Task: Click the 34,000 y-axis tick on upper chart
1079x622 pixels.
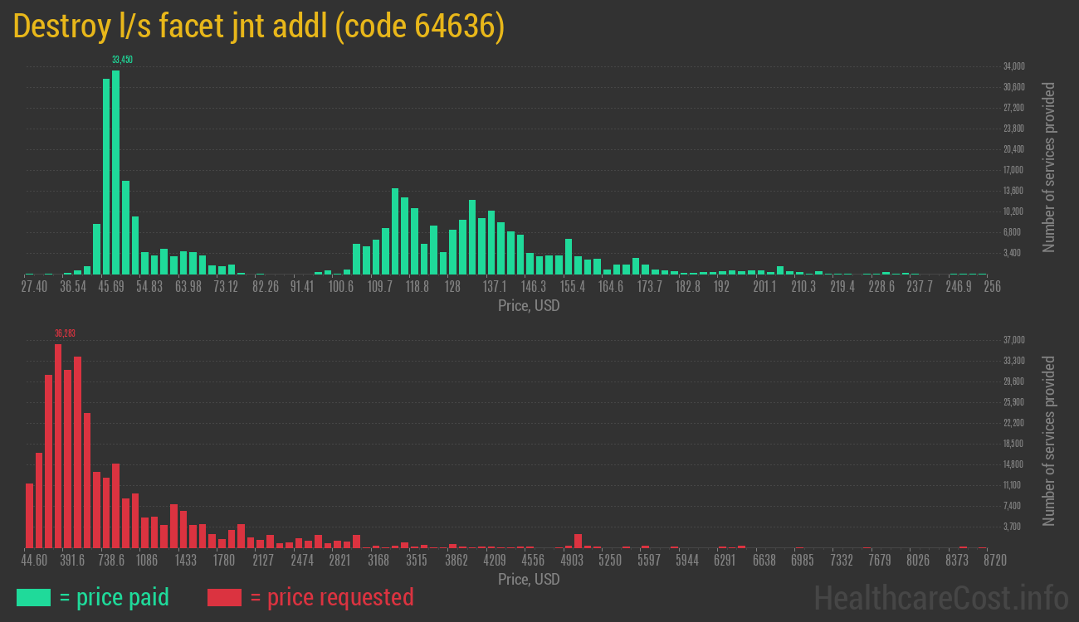Action: [1013, 66]
